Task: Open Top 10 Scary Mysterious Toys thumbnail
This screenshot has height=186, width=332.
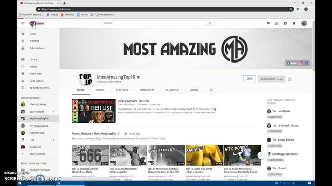Action: point(243,155)
